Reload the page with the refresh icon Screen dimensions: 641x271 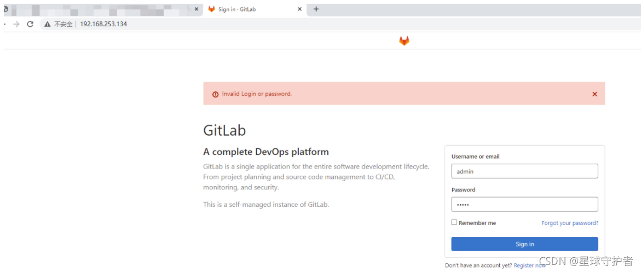[30, 24]
